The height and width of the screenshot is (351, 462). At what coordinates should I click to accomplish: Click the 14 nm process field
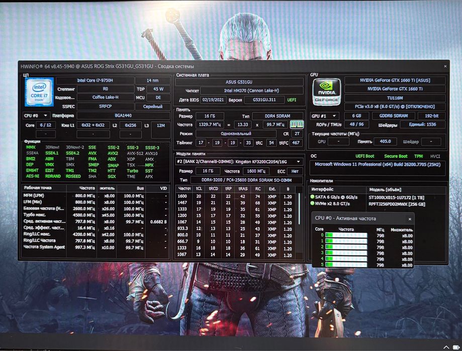pyautogui.click(x=153, y=80)
